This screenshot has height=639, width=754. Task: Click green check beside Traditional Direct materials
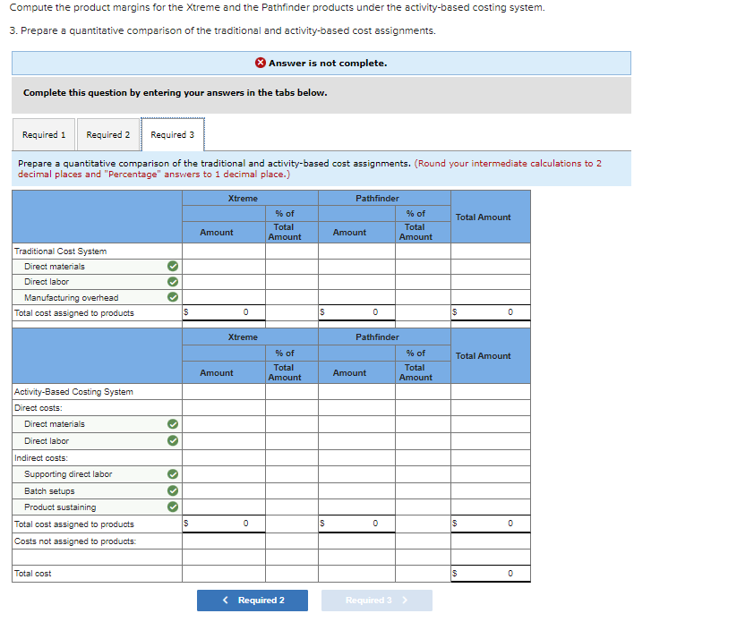click(173, 266)
